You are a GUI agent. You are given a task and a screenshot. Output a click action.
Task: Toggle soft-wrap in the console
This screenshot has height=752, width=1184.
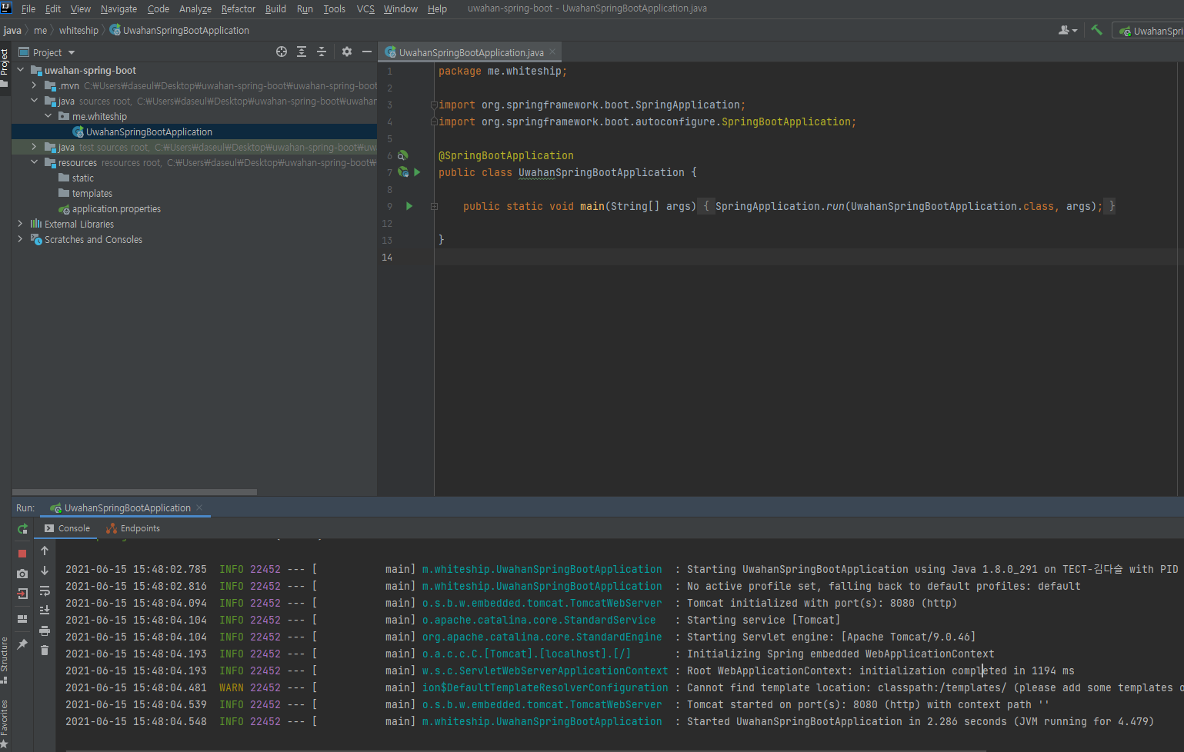[x=45, y=591]
